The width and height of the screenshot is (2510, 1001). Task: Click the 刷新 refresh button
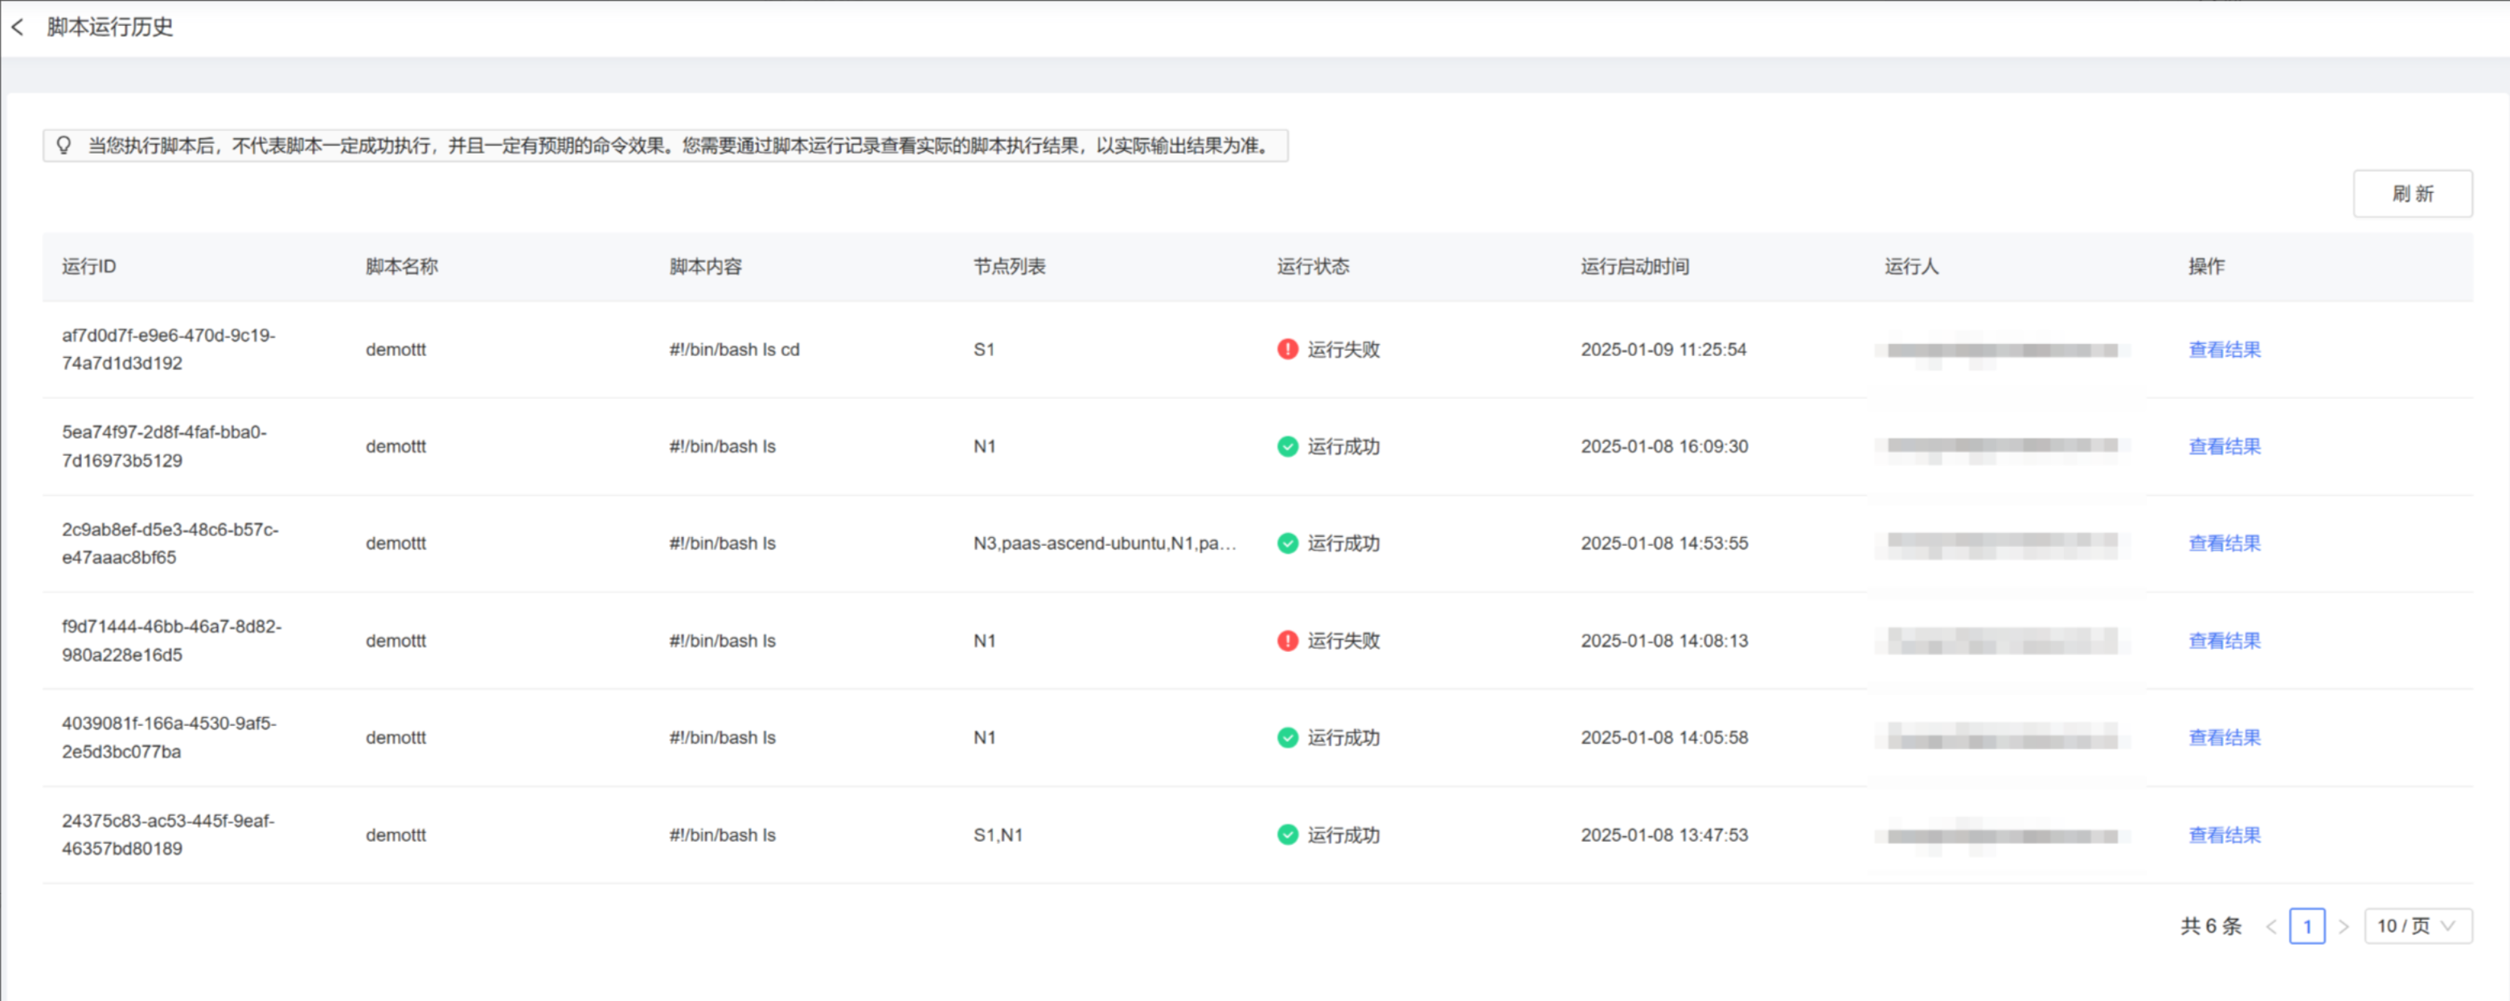2413,194
